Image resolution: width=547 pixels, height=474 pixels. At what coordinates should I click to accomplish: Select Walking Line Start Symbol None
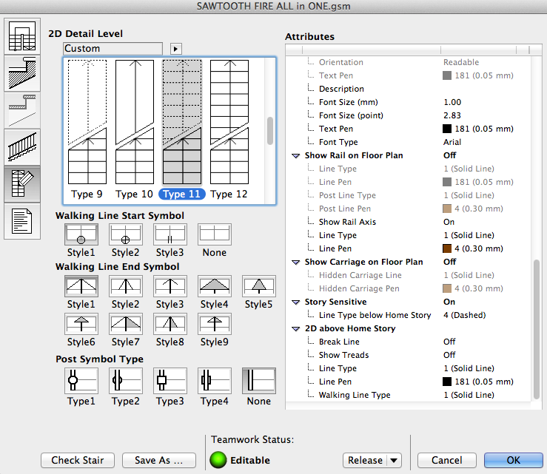pos(214,234)
